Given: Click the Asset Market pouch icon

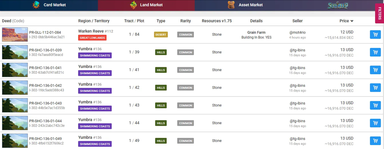Looking at the screenshot, I should 231,5.
